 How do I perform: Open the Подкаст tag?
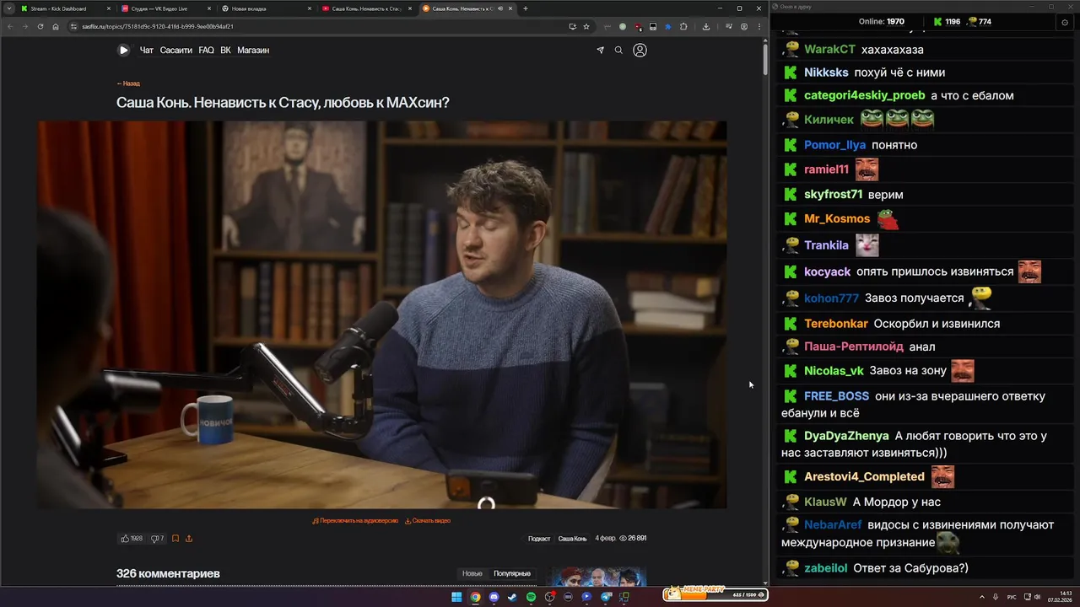tap(539, 539)
